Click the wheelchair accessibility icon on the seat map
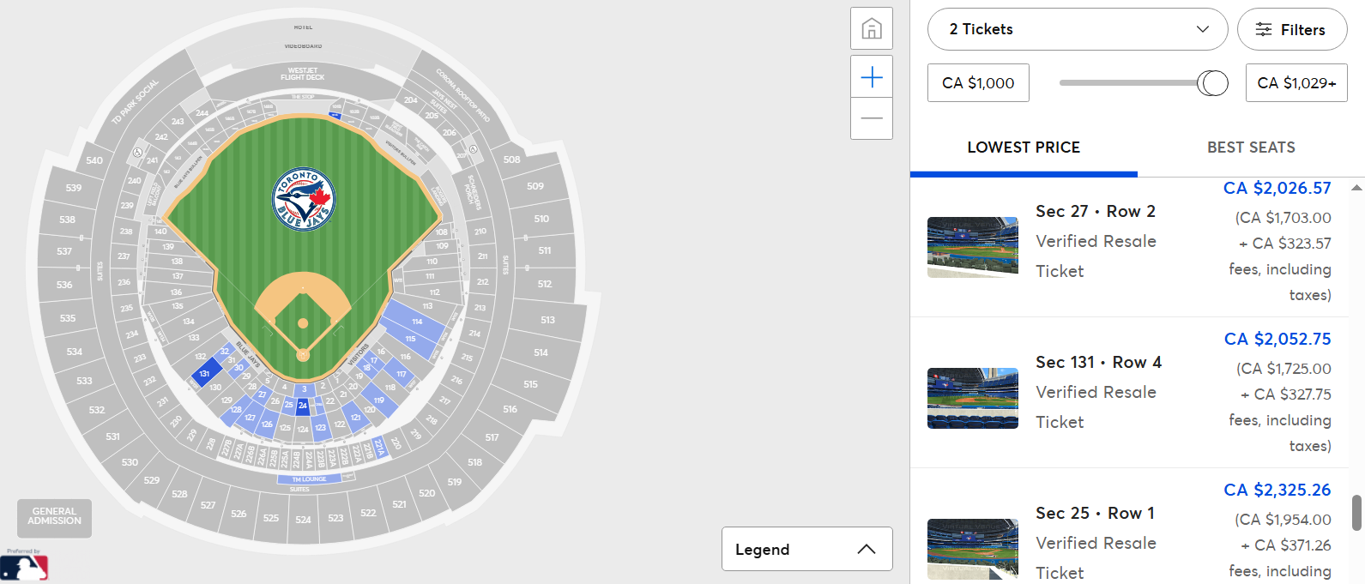Viewport: 1365px width, 584px height. [137, 152]
